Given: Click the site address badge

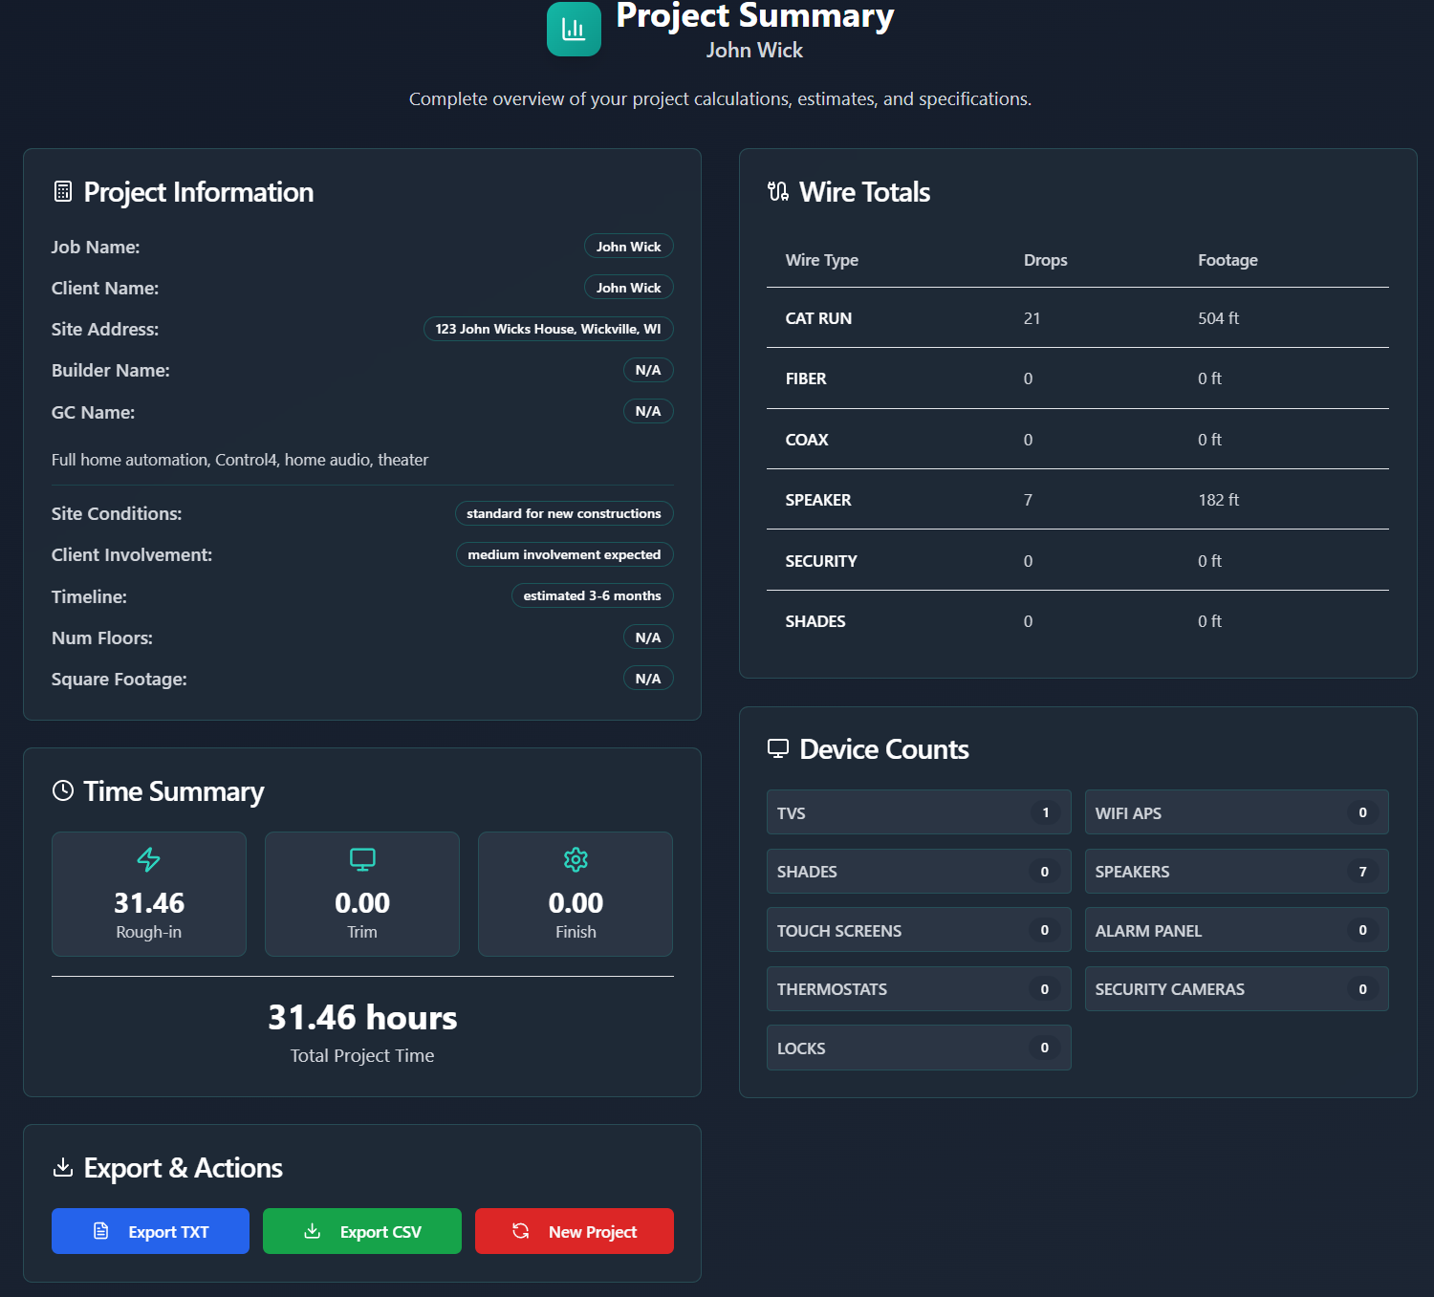Looking at the screenshot, I should coord(548,329).
